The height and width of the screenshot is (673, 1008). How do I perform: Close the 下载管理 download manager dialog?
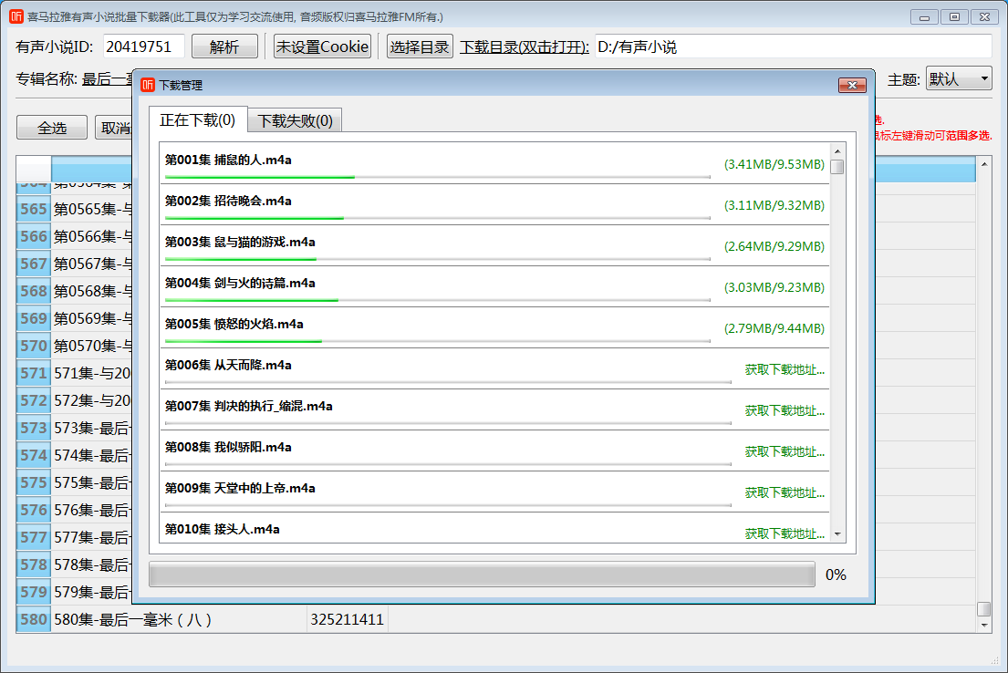click(x=852, y=85)
